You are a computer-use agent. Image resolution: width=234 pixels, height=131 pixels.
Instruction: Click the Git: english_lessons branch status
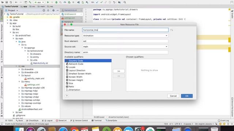[x=204, y=124]
